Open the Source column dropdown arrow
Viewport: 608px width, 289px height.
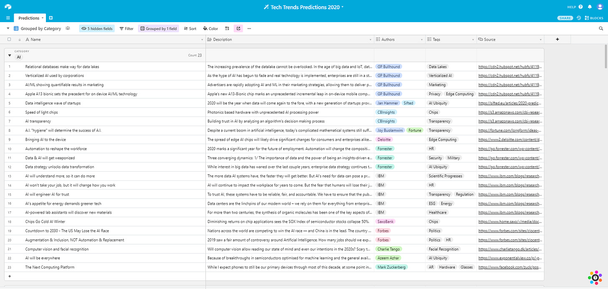point(540,40)
